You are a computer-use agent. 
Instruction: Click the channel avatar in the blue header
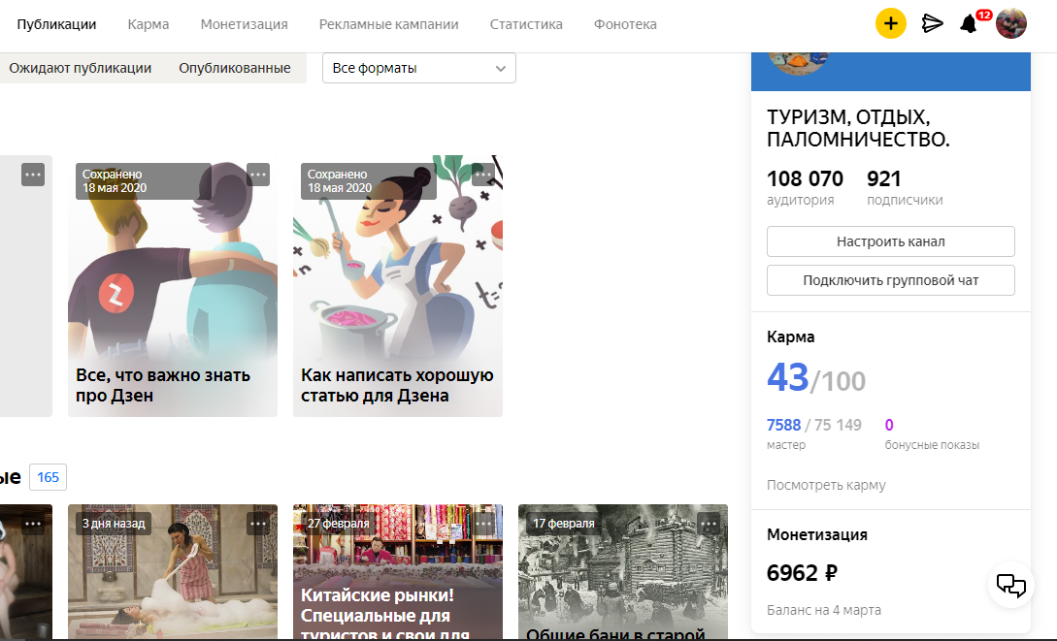(798, 63)
